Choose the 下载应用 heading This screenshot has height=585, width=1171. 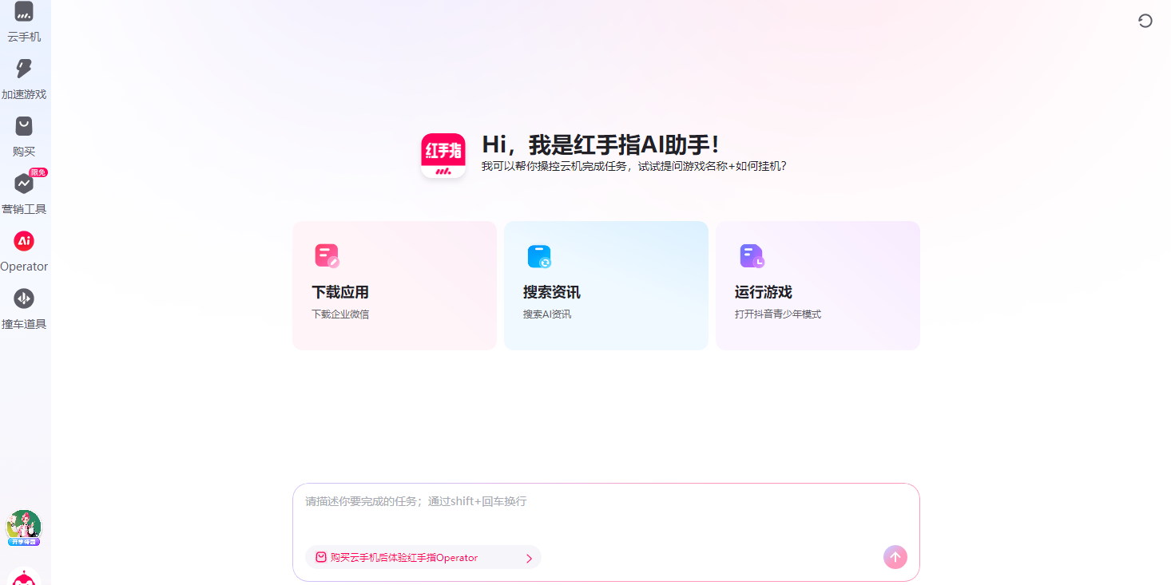tap(340, 292)
